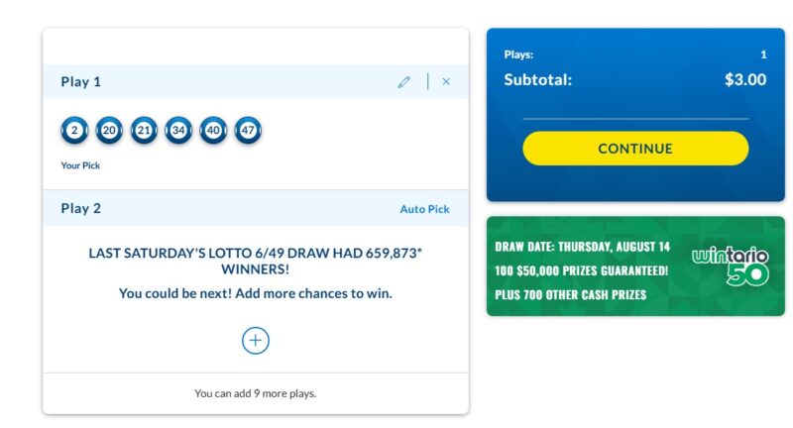This screenshot has height=428, width=793.
Task: Open the draw date Thursday August 14 text
Action: [582, 247]
